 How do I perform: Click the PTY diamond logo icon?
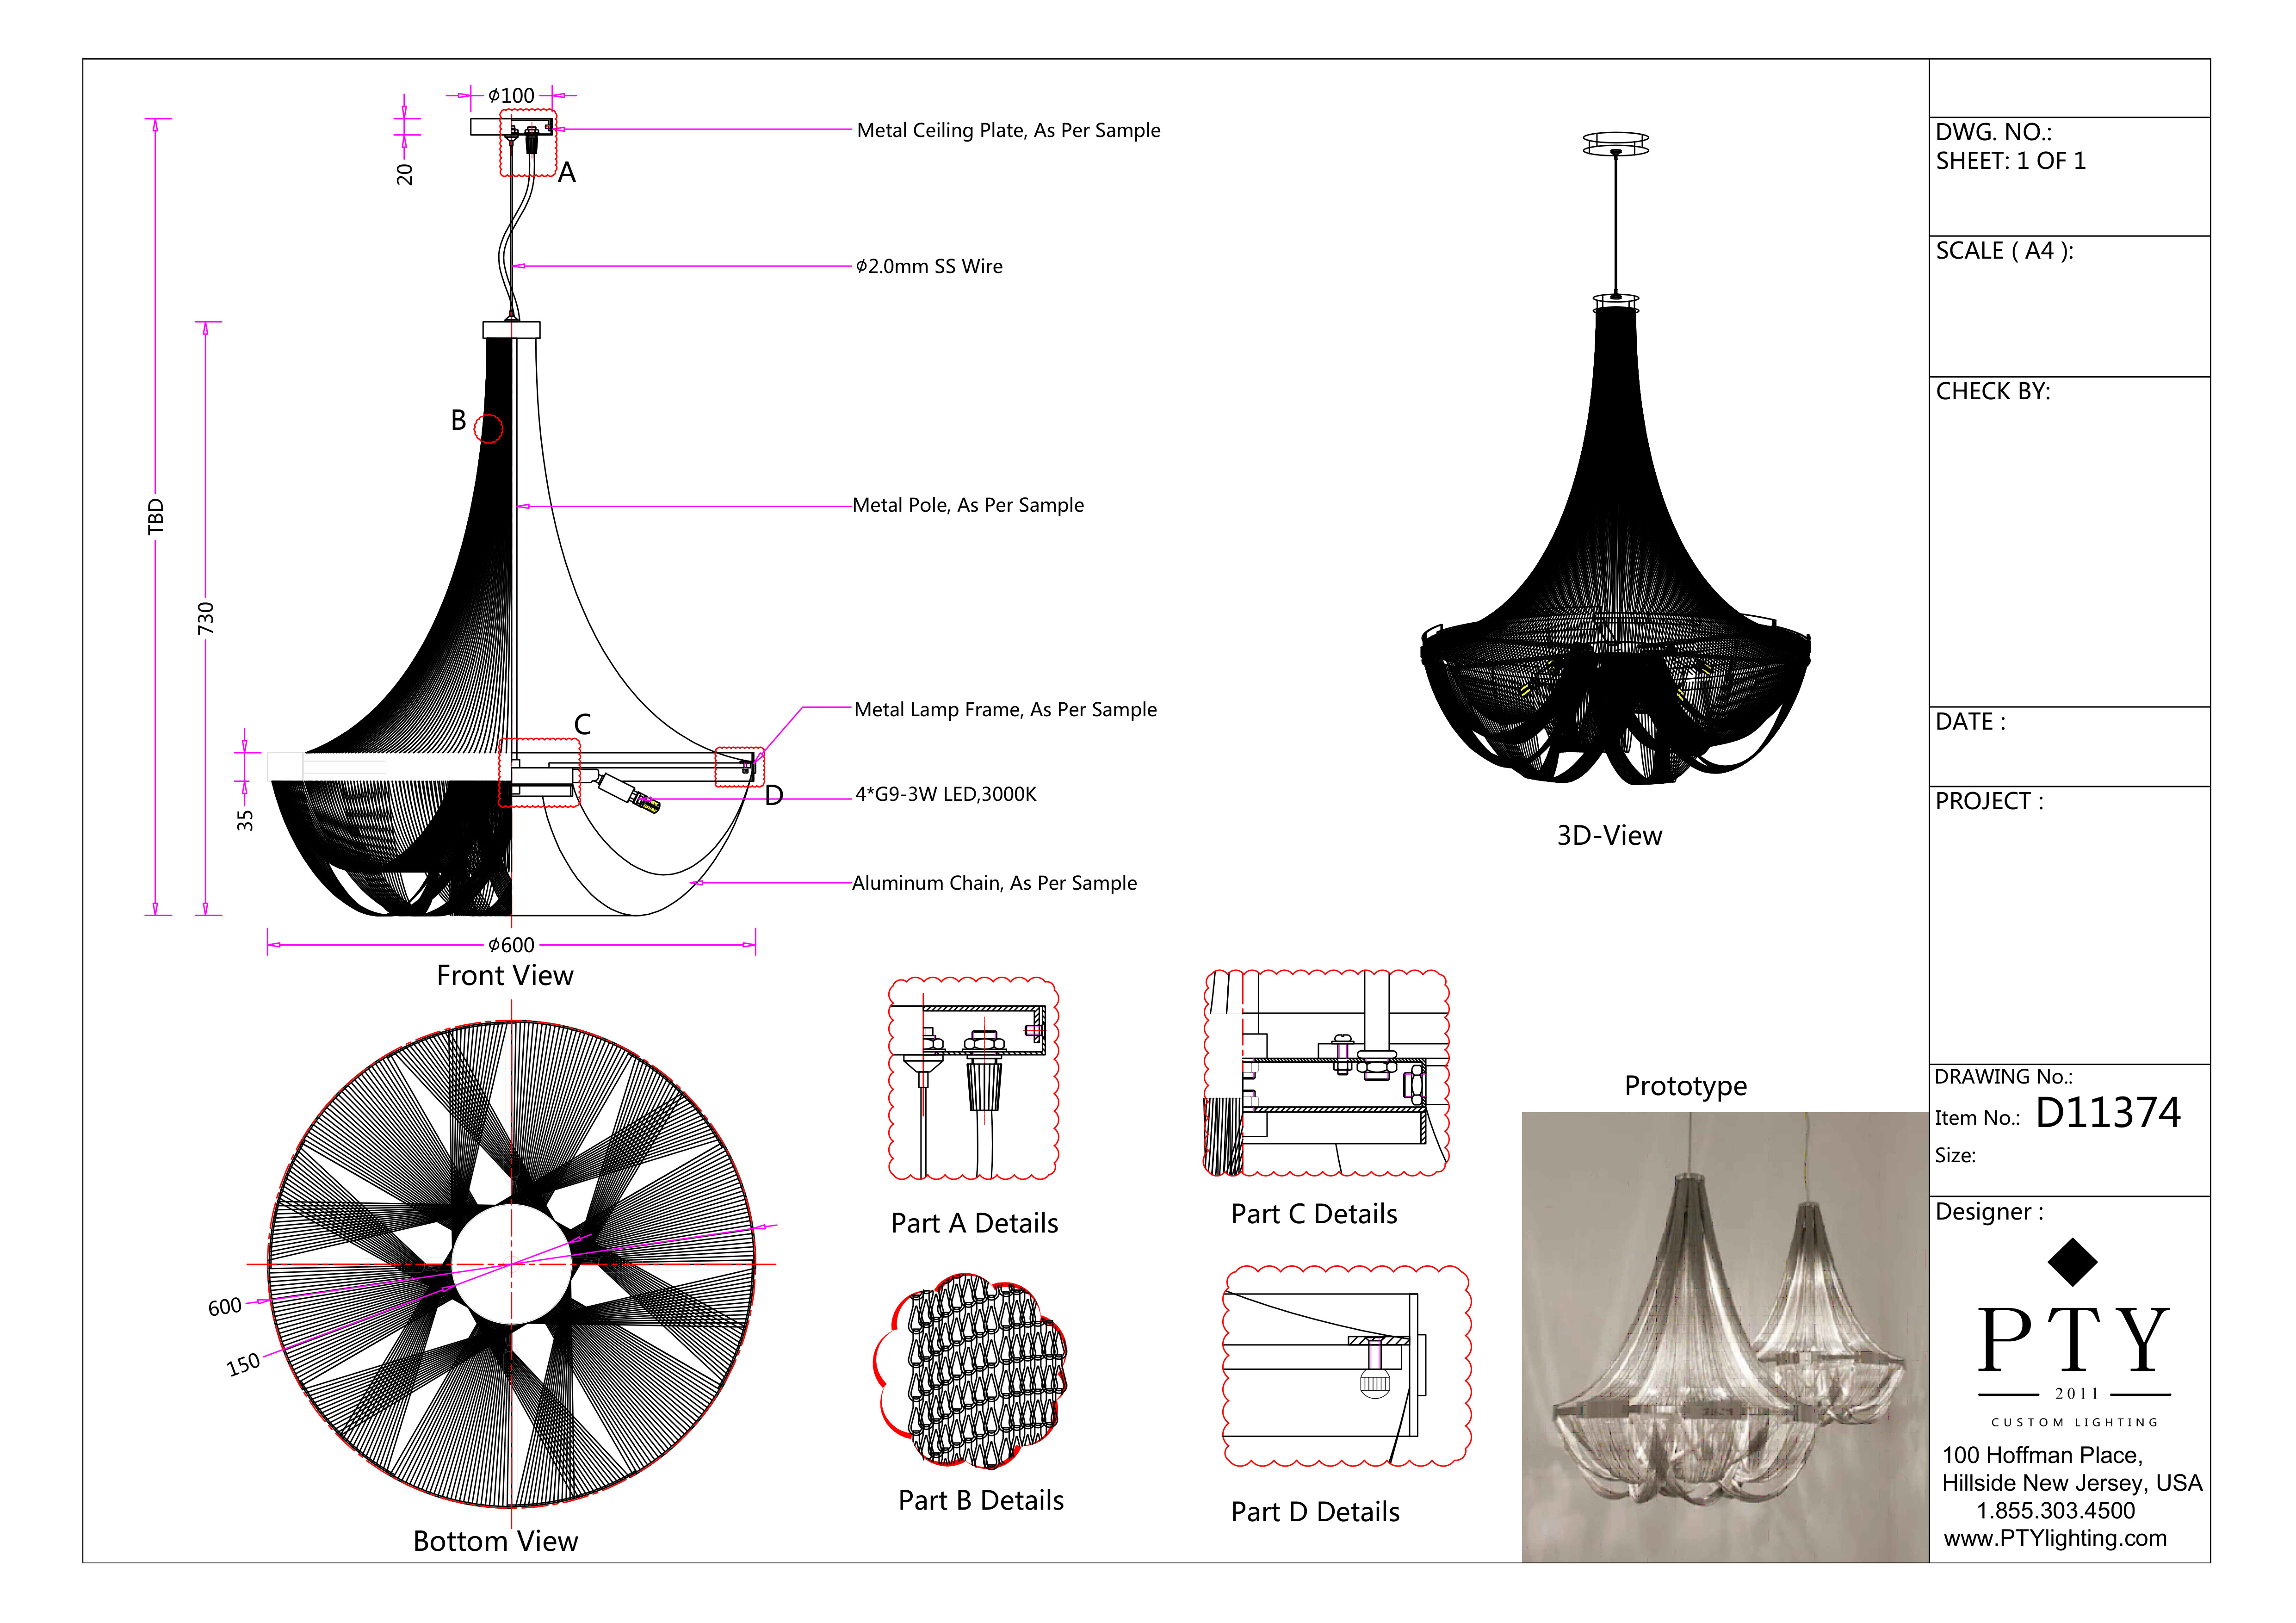pos(2072,1262)
